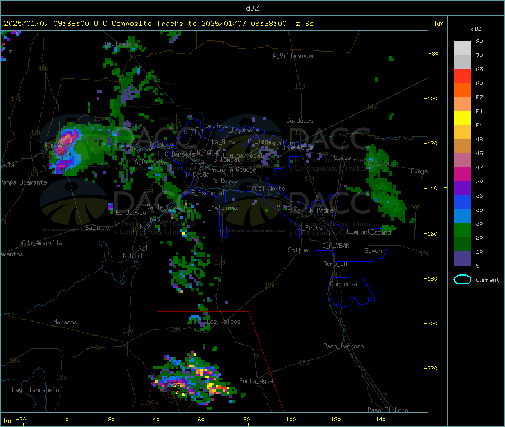Image resolution: width=505 pixels, height=427 pixels.
Task: Pick the red 65 dBZ legend swatch
Action: point(462,76)
